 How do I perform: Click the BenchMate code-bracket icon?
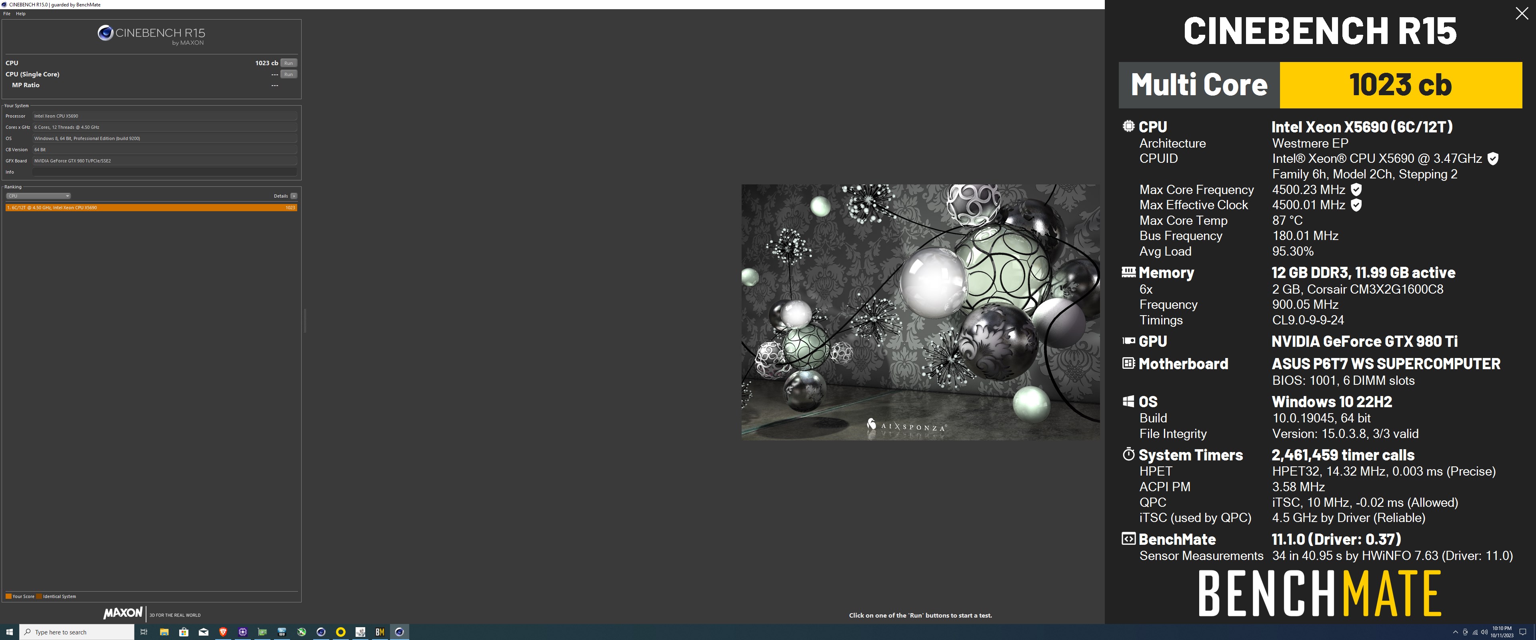1128,539
